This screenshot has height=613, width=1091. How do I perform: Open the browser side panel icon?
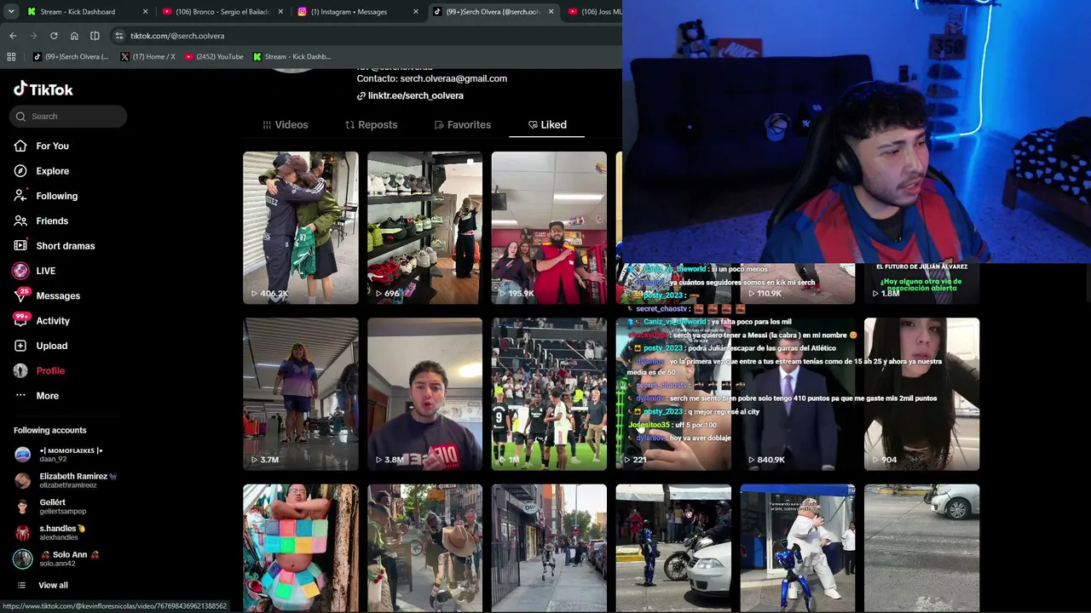[x=95, y=36]
